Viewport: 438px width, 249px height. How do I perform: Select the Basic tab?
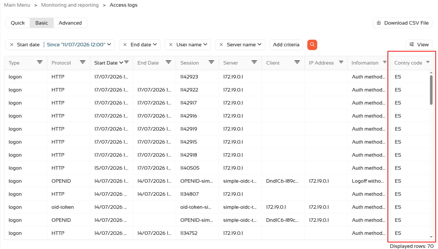(x=42, y=23)
